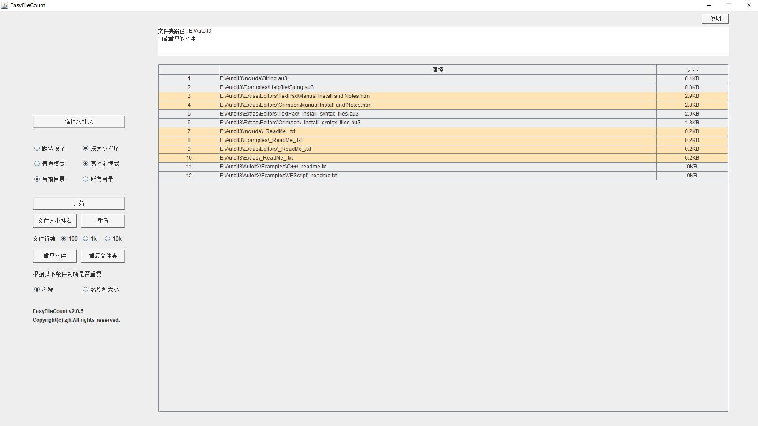Click the 选择文件夹 button

[x=79, y=122]
